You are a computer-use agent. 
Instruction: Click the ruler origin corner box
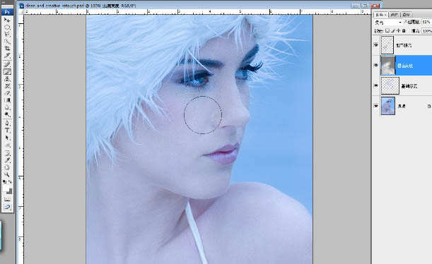pos(21,12)
